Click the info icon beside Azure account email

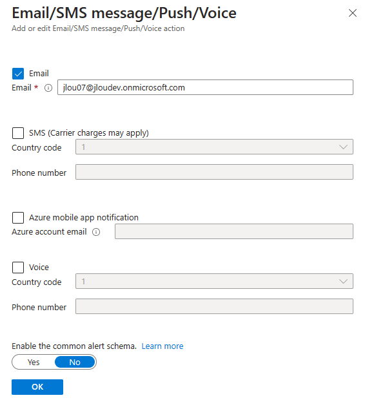click(x=96, y=232)
